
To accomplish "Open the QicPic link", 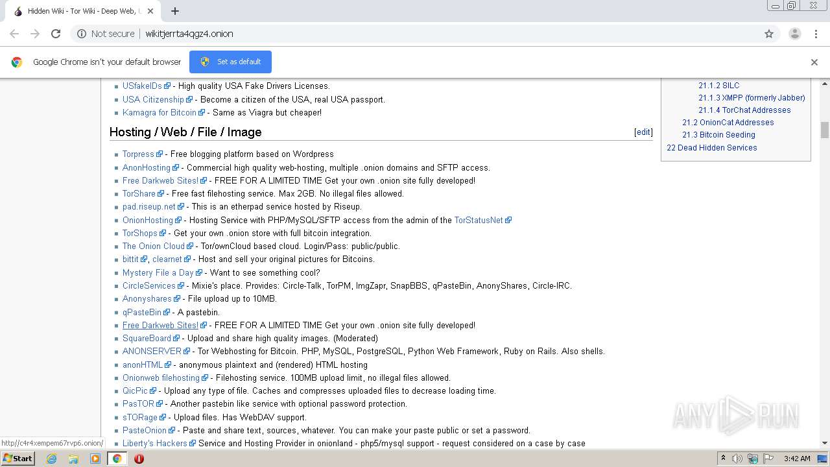I will click(x=136, y=390).
